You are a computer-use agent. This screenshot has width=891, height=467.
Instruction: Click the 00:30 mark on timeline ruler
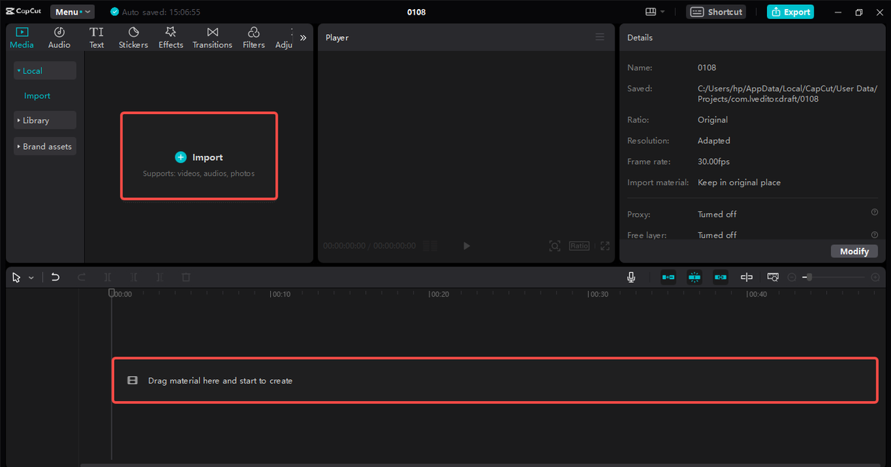pos(599,294)
